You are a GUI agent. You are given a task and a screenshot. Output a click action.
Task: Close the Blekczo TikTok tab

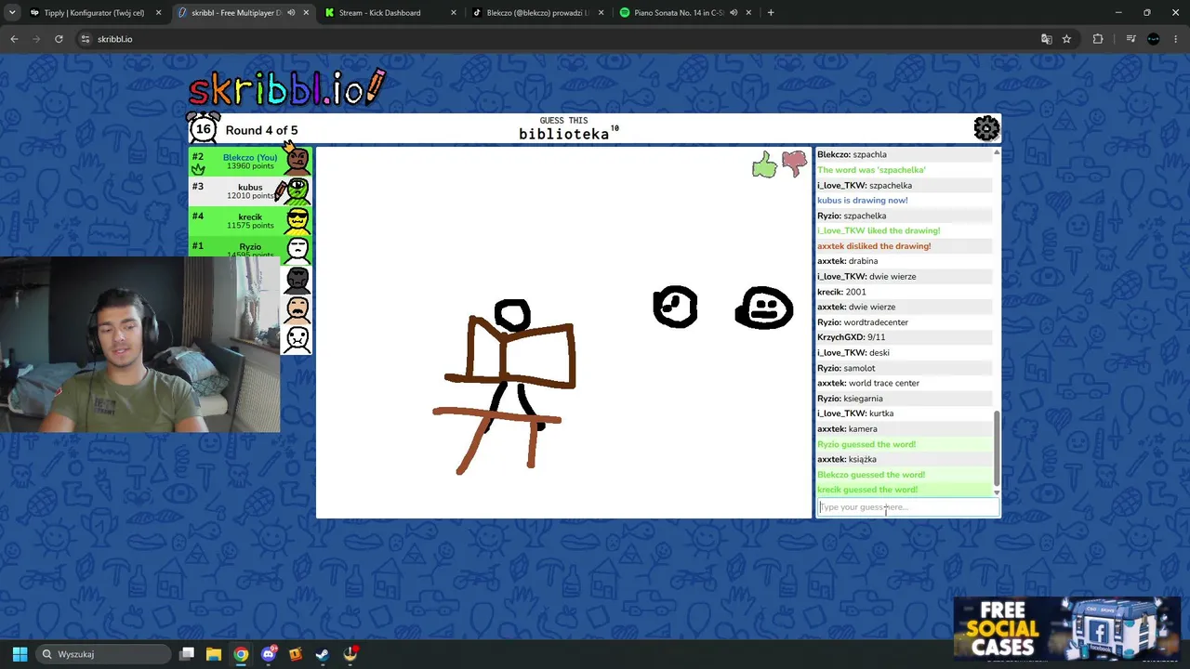[x=601, y=13]
